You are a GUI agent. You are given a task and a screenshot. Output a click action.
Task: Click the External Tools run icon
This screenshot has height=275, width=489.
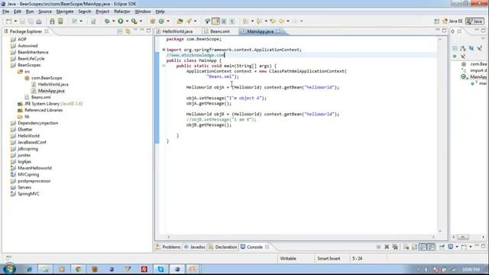[x=134, y=21]
